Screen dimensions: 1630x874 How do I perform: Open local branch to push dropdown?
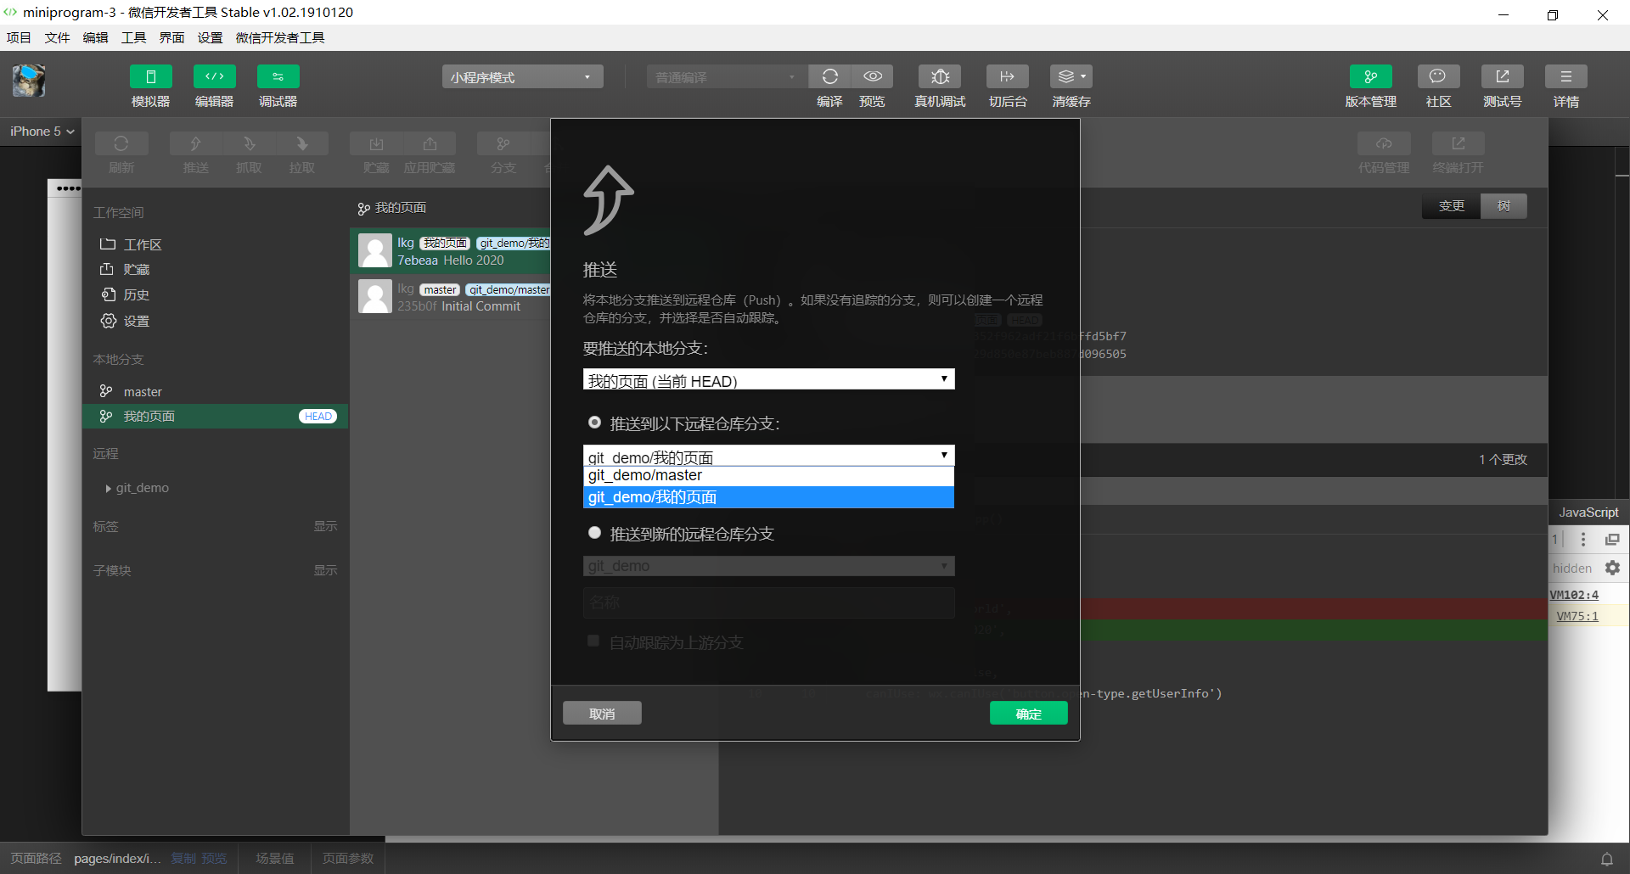pyautogui.click(x=769, y=379)
